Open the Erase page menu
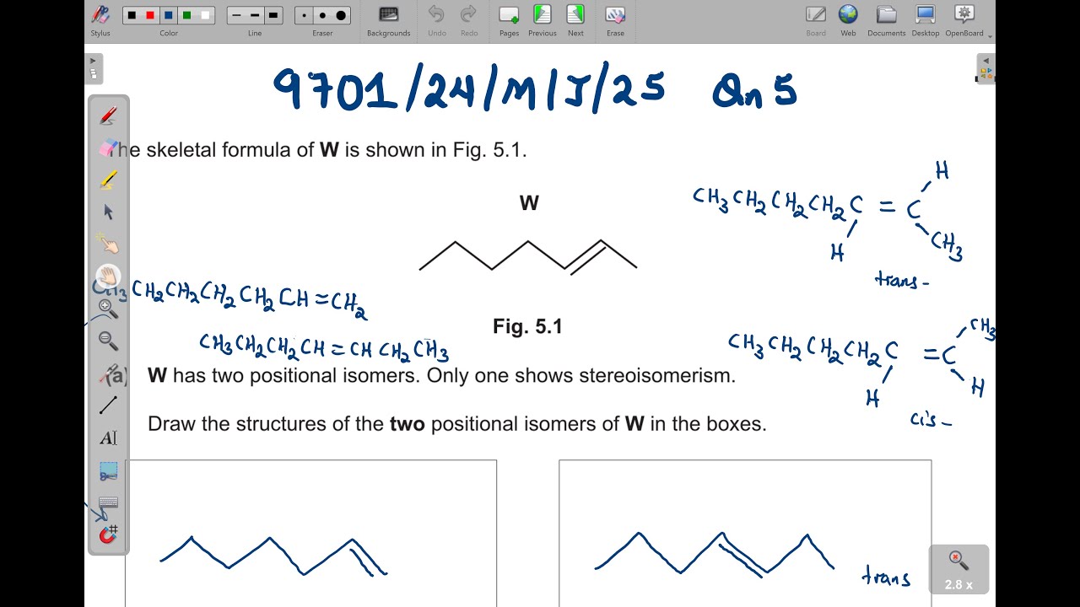Screen dimensions: 1080x607 tap(615, 20)
